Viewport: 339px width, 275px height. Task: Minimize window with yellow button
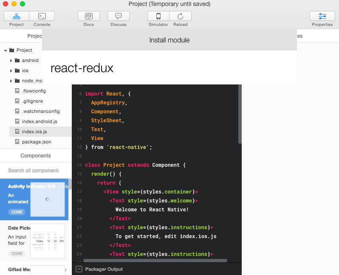14,4
